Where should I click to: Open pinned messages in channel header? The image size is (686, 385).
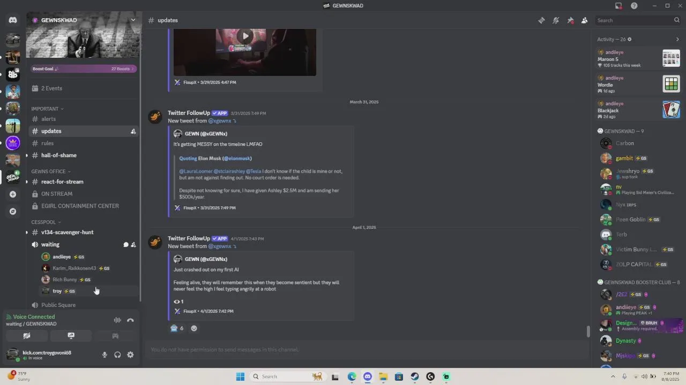pyautogui.click(x=570, y=20)
